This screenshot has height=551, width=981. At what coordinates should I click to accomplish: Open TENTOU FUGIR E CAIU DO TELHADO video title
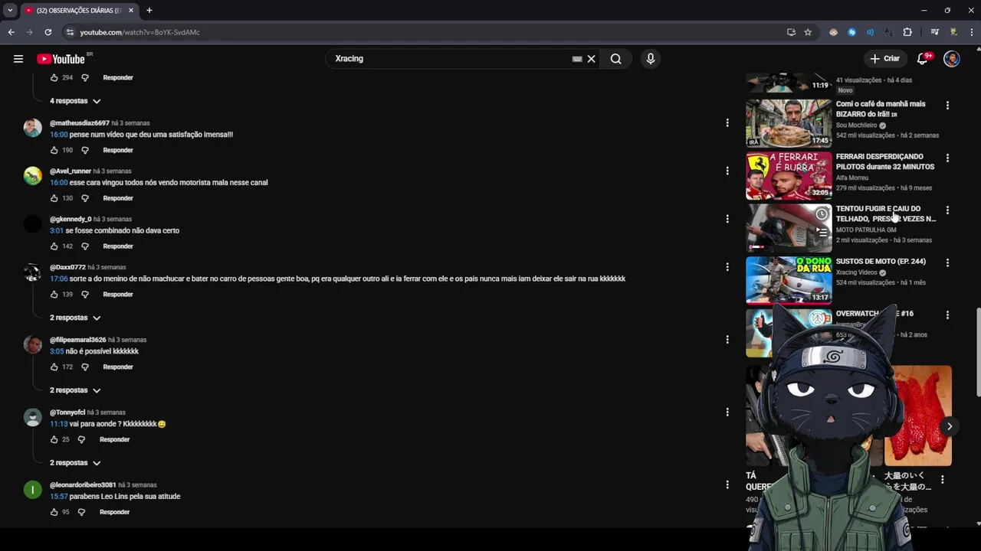(886, 214)
